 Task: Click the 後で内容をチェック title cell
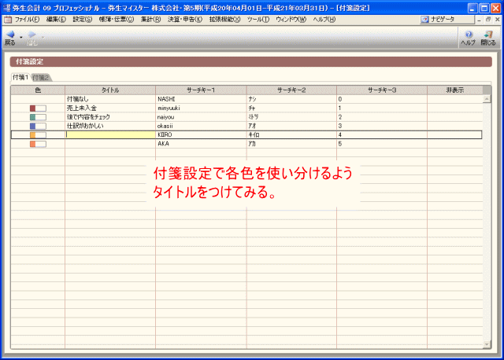110,117
